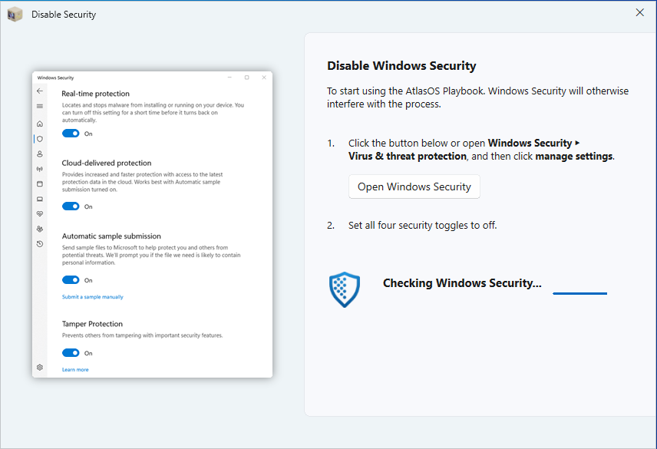The image size is (657, 449).
Task: Select Virus & threat protection shield icon
Action: click(40, 139)
